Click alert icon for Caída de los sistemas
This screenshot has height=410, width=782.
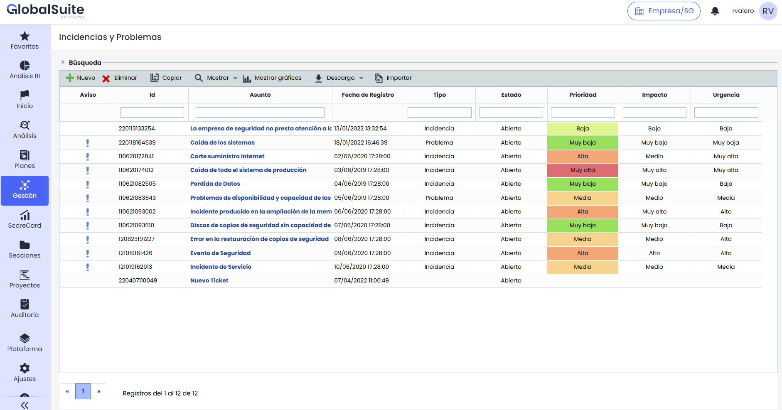point(87,142)
